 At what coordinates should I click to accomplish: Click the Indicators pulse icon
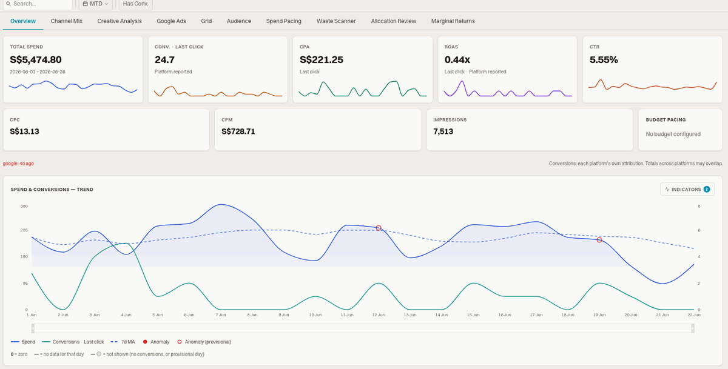coord(667,189)
